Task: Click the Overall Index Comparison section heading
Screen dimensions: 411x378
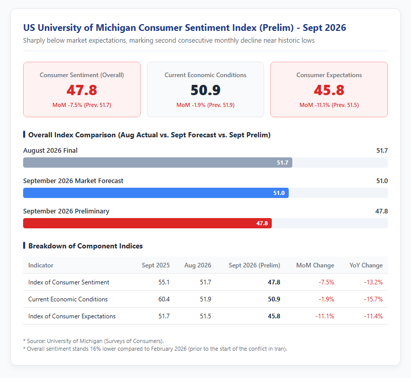Action: tap(150, 135)
